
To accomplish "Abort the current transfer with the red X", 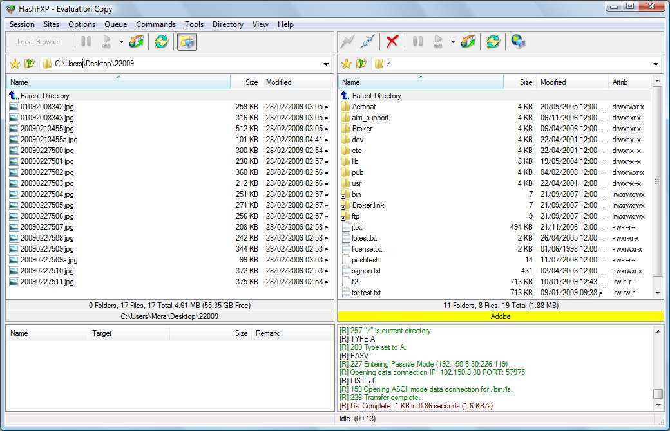I will [392, 41].
